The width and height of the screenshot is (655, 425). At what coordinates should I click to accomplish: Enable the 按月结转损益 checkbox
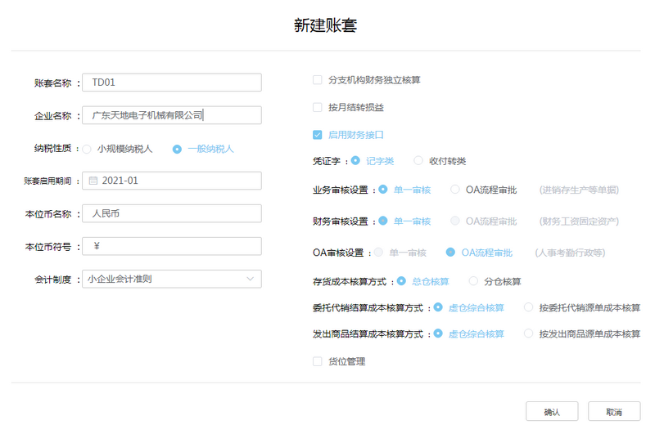point(318,107)
